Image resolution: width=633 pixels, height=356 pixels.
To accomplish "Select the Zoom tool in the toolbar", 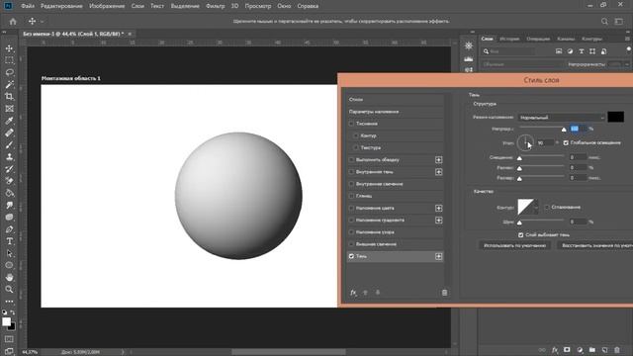I will click(x=9, y=290).
